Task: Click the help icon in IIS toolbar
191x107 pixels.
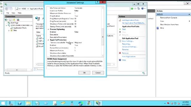Action: click(x=142, y=9)
